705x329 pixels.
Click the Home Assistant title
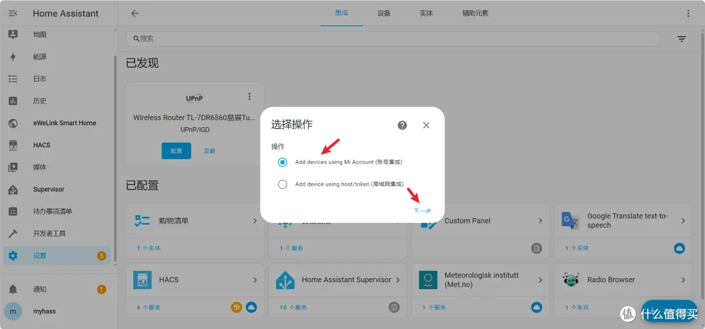(66, 14)
